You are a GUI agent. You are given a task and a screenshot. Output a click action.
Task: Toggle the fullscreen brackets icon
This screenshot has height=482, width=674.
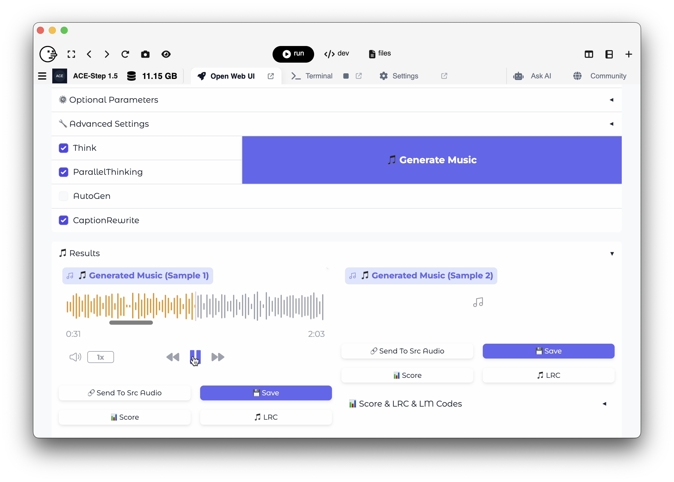tap(71, 54)
